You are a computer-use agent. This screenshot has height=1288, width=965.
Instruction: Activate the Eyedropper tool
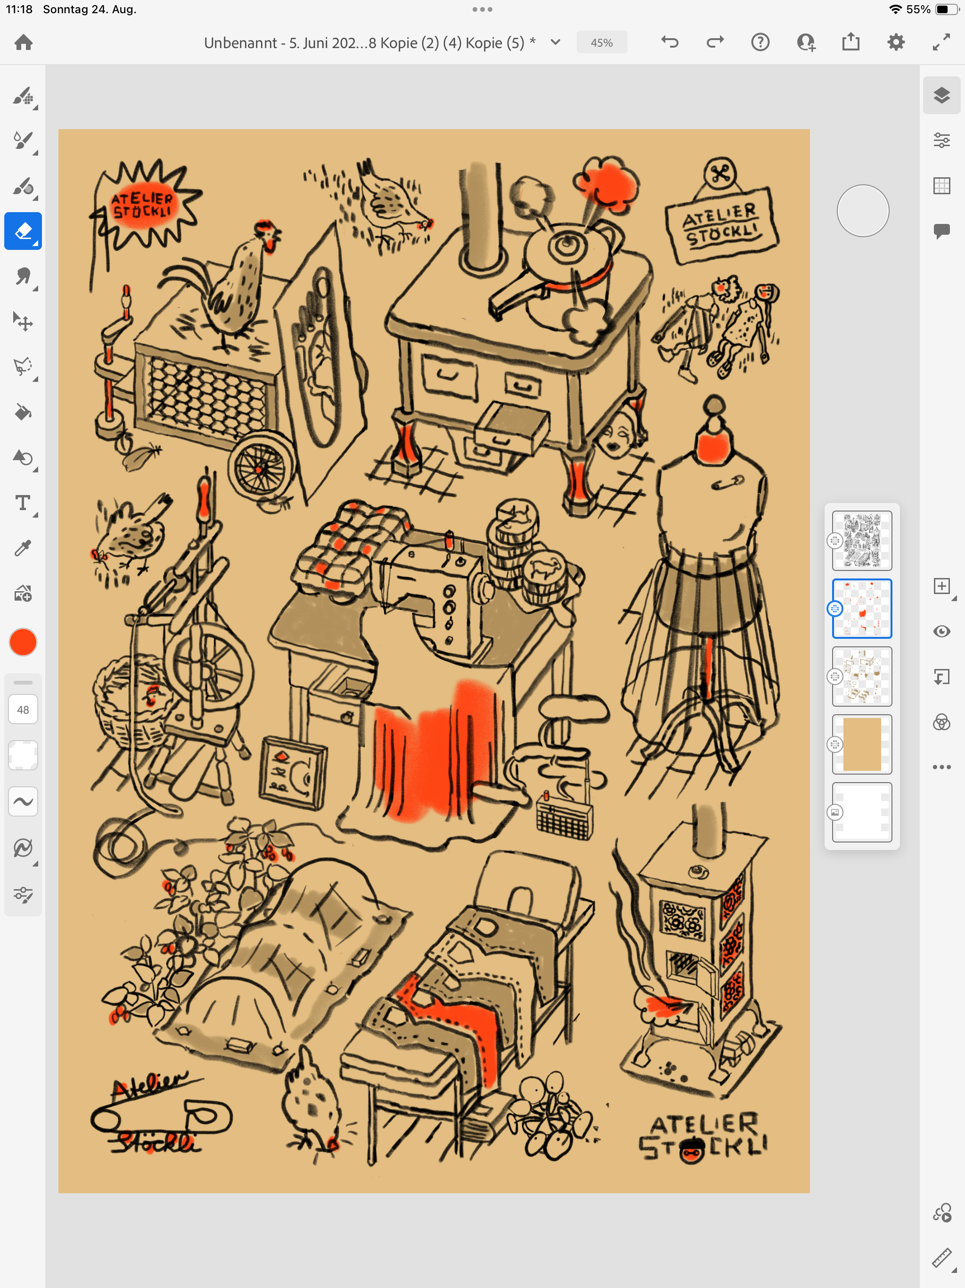(x=23, y=548)
